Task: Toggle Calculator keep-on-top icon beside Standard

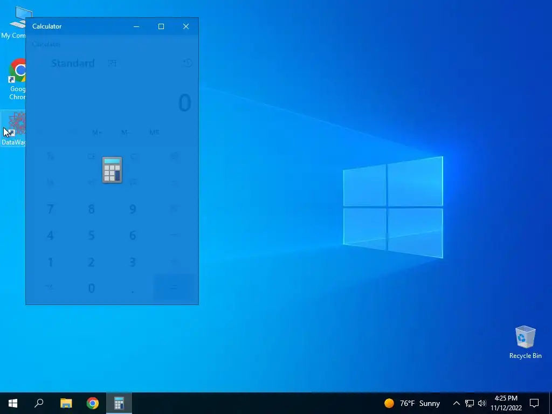Action: (112, 63)
